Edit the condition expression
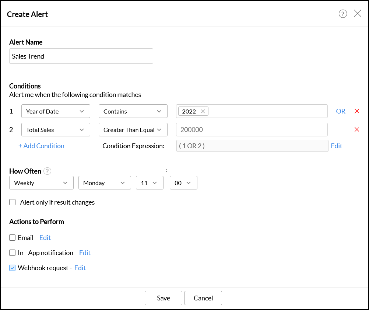This screenshot has width=369, height=310. pyautogui.click(x=336, y=146)
